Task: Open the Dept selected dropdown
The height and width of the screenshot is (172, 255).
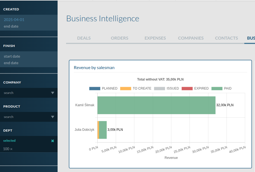Action: point(25,141)
